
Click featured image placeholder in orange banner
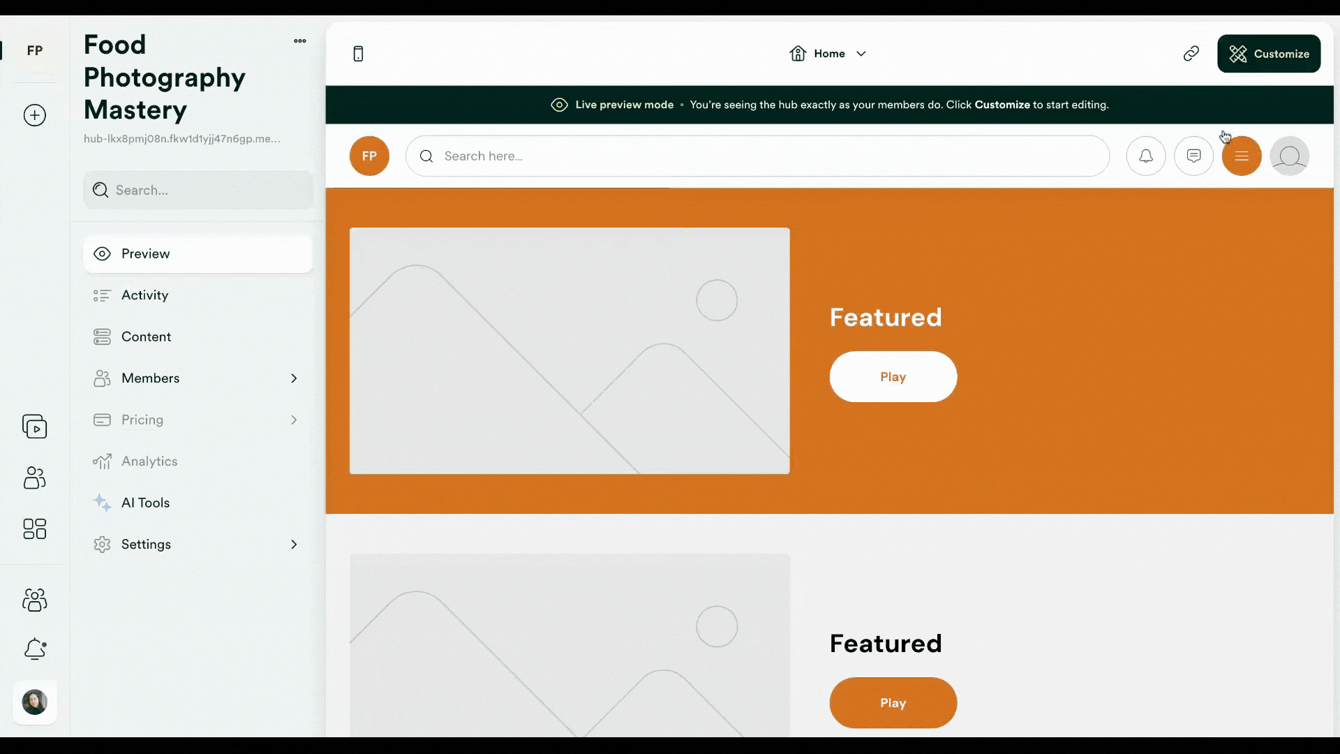pyautogui.click(x=569, y=351)
